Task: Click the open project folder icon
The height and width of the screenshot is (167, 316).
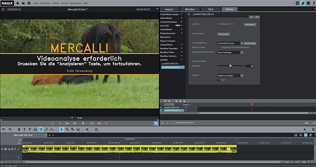Action: point(23,3)
